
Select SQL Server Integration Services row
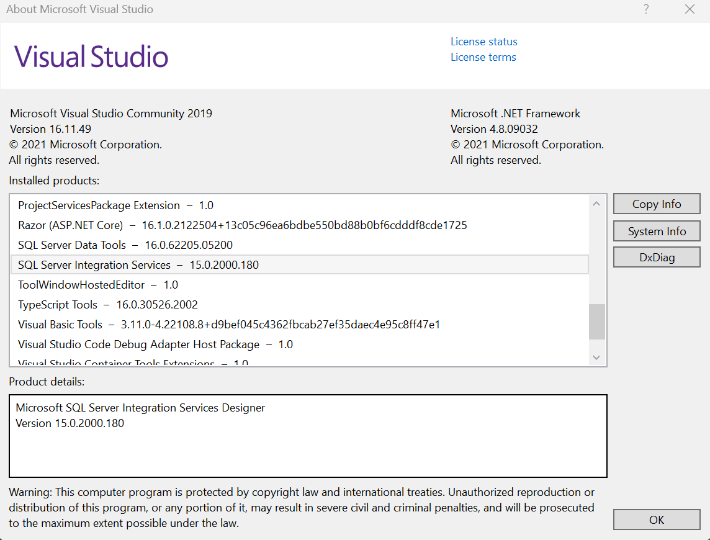[299, 264]
